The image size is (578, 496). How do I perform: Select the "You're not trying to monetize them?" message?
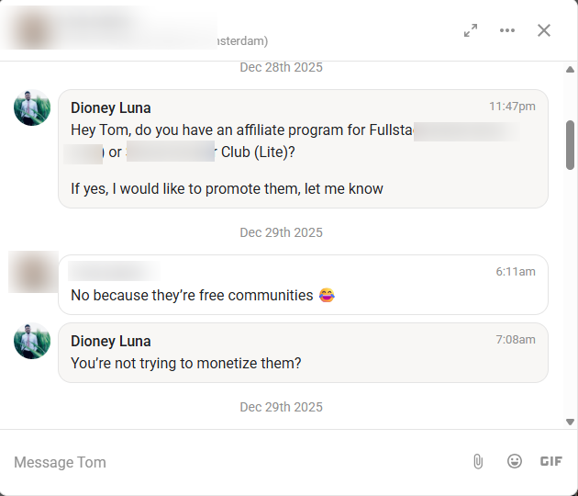pos(186,364)
